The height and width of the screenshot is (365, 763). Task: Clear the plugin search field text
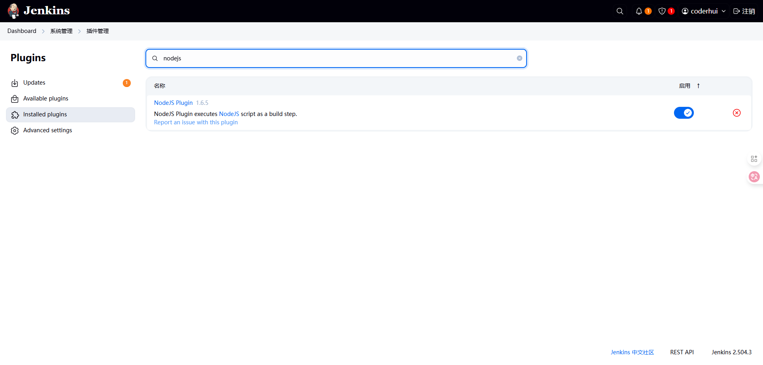tap(519, 58)
